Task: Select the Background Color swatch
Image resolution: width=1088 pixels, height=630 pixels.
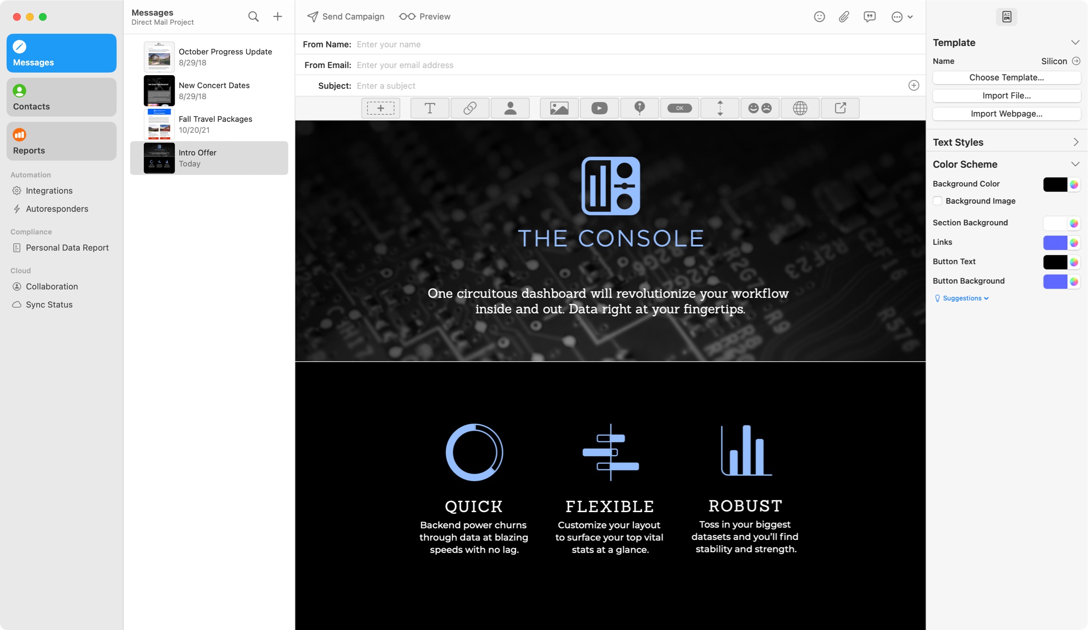Action: click(1055, 184)
